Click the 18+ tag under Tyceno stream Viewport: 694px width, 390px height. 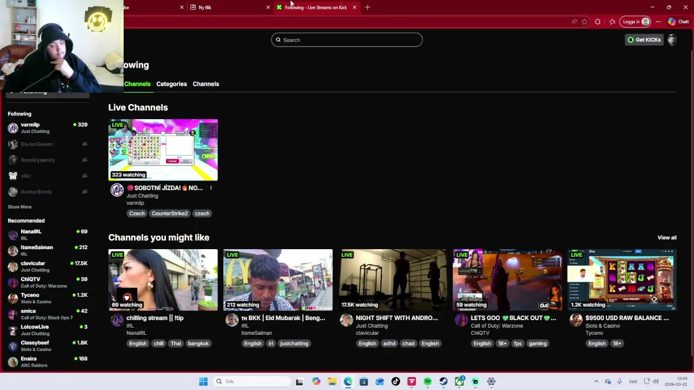click(617, 343)
